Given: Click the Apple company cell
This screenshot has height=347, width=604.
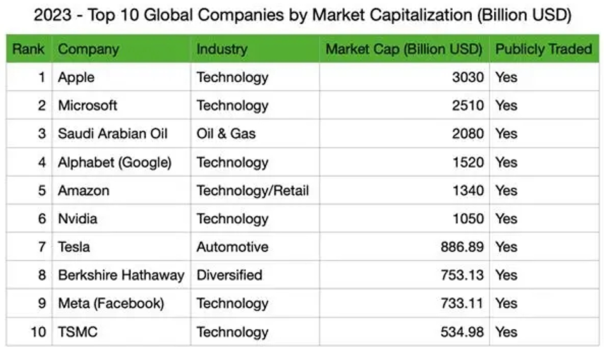Looking at the screenshot, I should (x=76, y=78).
